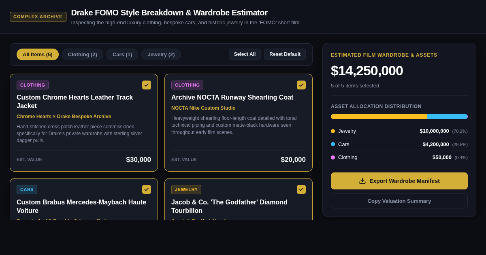Image resolution: width=486 pixels, height=255 pixels.
Task: Click the Custom Brabus Mercedes-Maybach Haute Voiture title
Action: (81, 206)
